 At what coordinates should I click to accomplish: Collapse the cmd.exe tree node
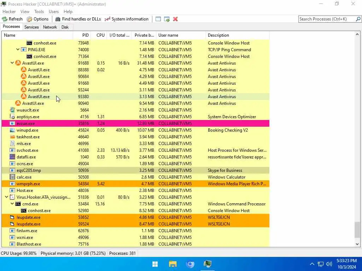point(12,204)
